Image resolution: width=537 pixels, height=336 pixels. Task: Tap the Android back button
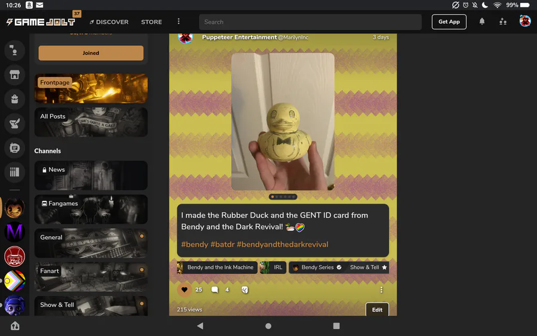point(200,326)
